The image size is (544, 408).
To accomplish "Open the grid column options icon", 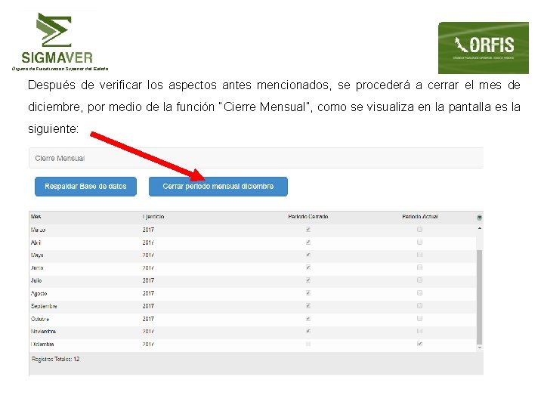I will click(x=479, y=218).
